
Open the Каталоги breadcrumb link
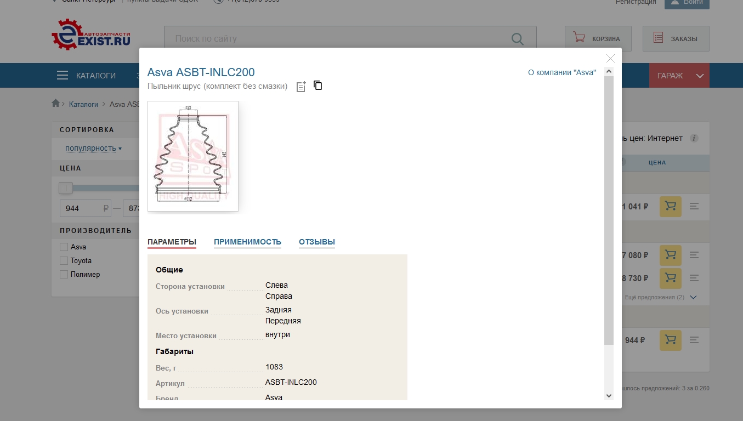point(83,104)
